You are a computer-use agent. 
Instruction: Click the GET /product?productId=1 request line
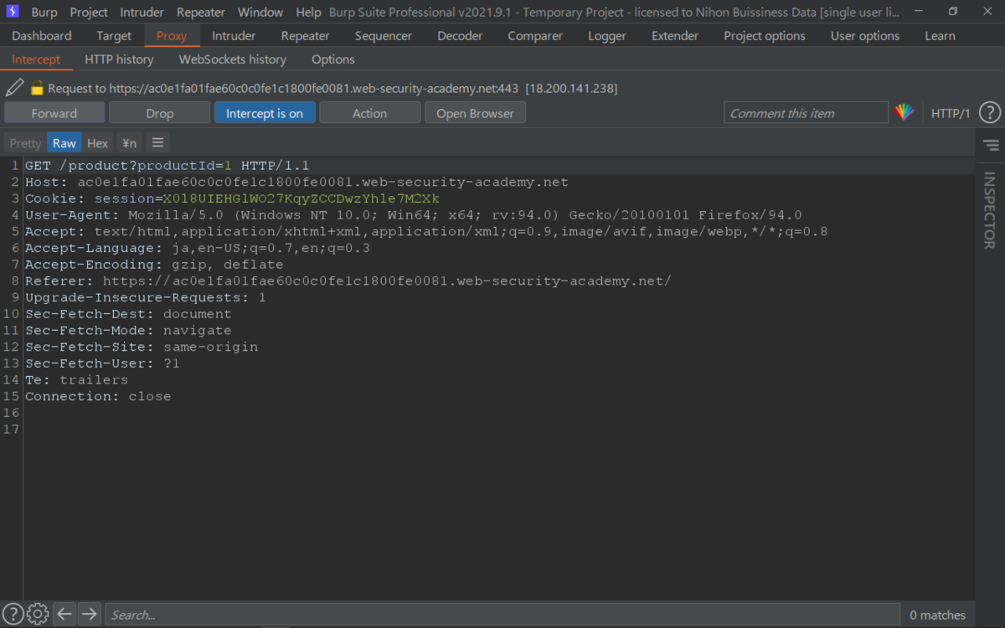click(x=167, y=166)
